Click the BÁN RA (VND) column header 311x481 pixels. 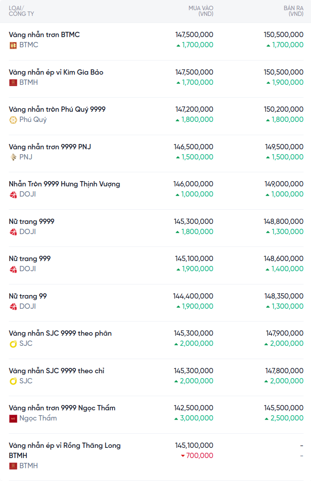293,11
